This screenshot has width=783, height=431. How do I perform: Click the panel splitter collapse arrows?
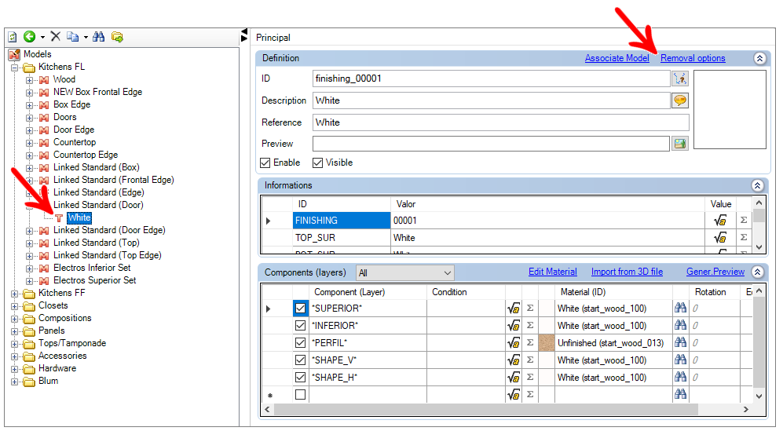click(x=244, y=35)
